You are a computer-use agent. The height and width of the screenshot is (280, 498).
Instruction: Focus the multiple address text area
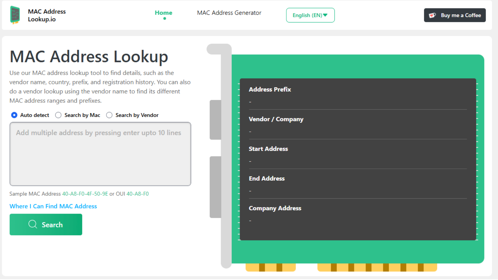pyautogui.click(x=100, y=154)
